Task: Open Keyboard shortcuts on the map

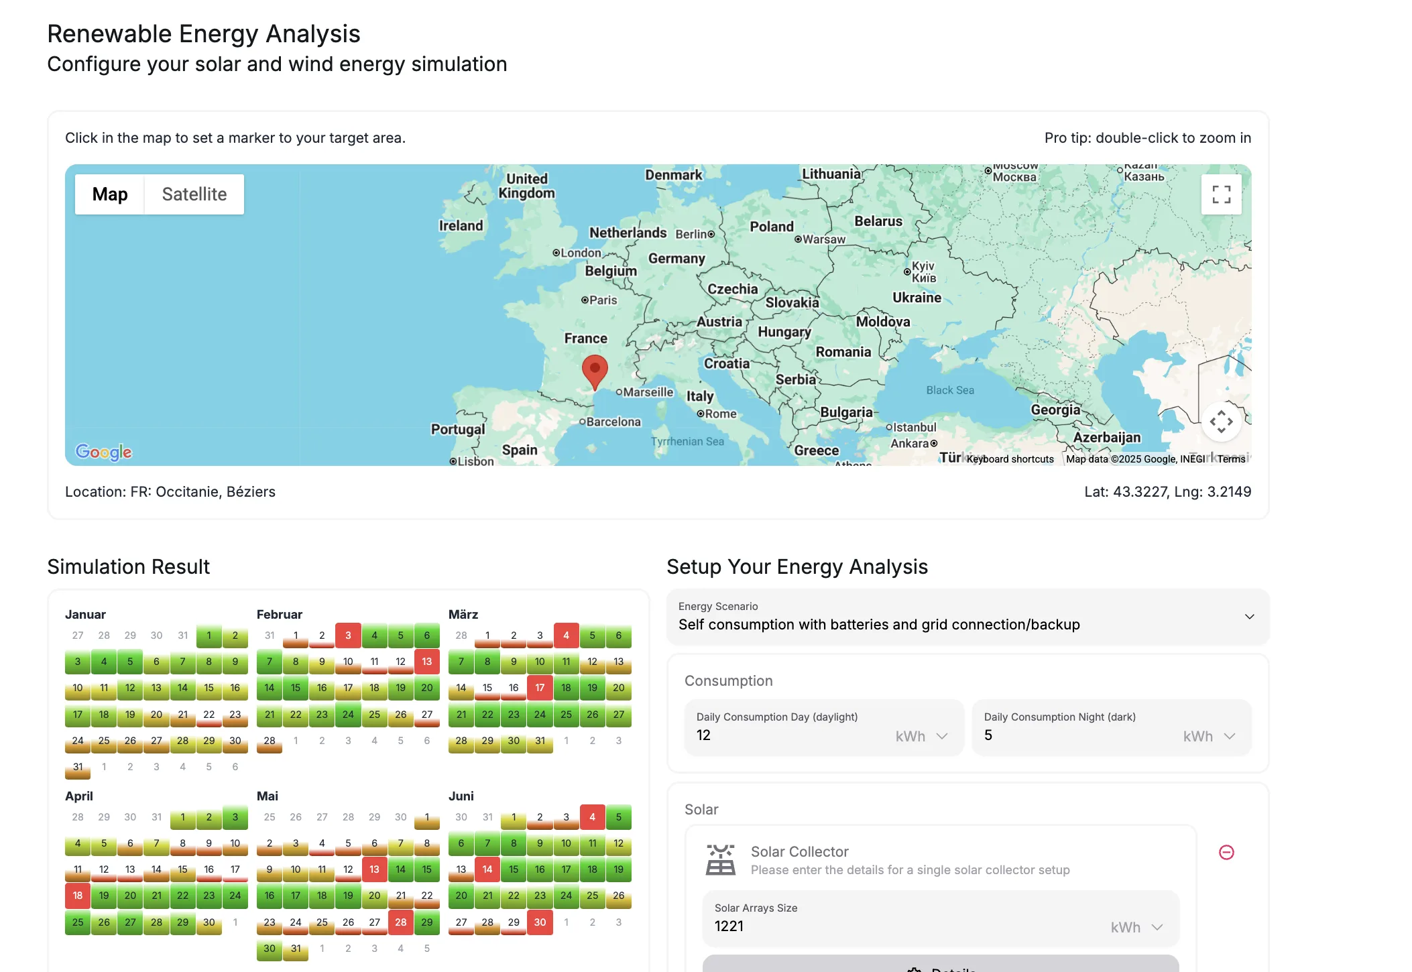Action: click(1010, 459)
